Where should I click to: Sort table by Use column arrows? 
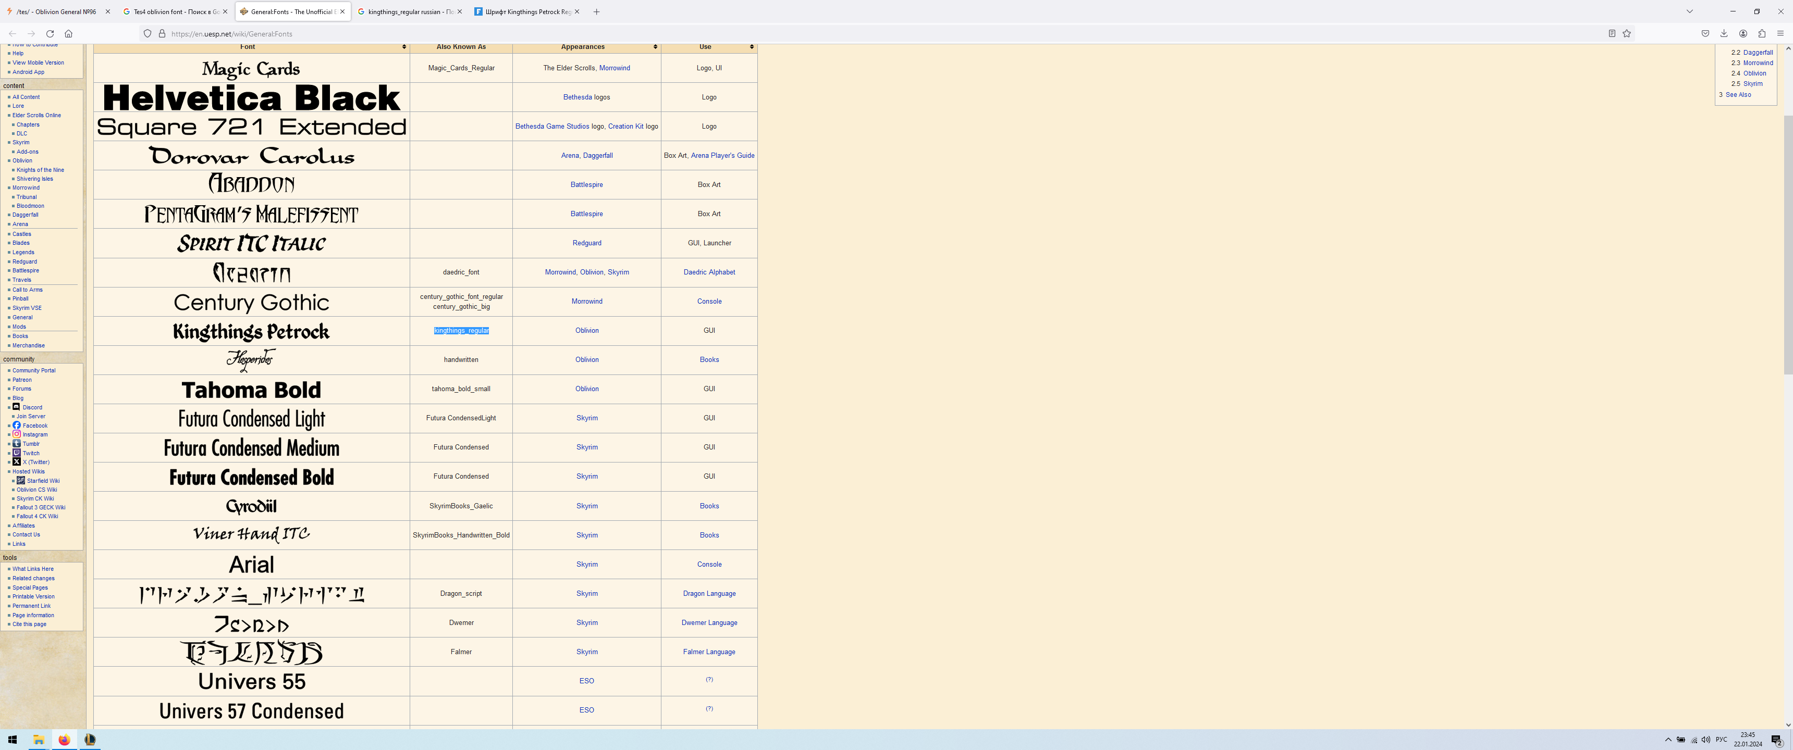(752, 47)
